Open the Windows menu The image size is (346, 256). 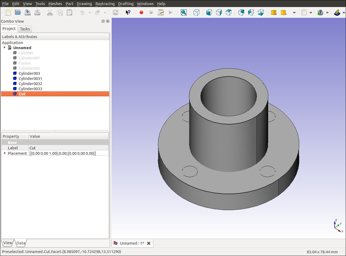tap(145, 4)
